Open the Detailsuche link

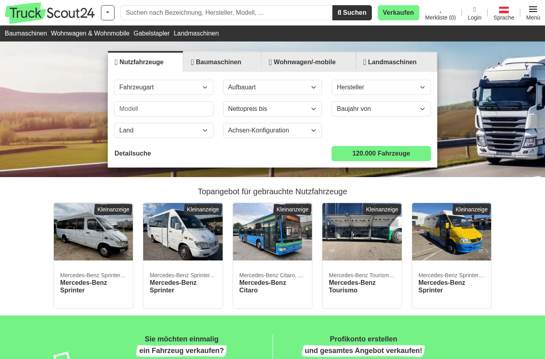(133, 154)
